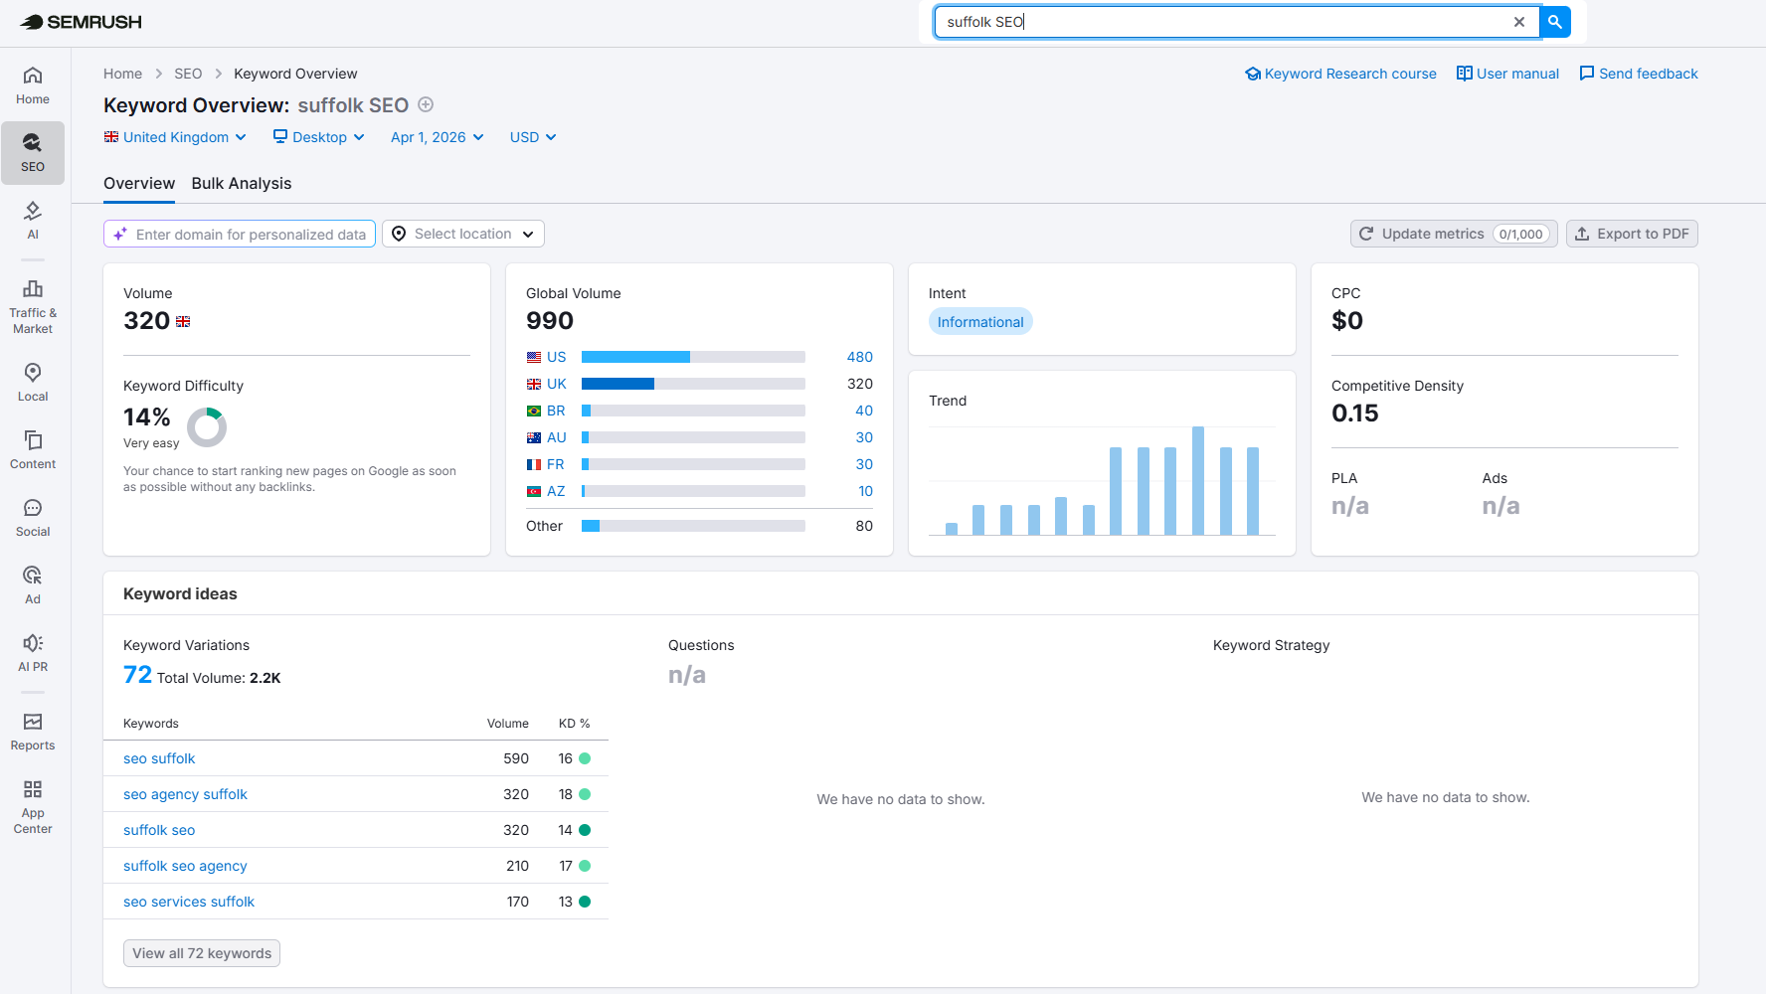
Task: Expand the Select location dropdown
Action: 462,233
